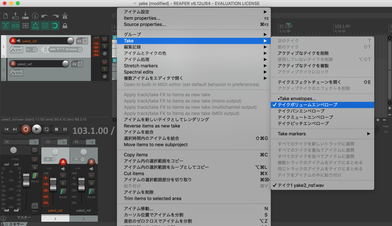Screen dimensions: 392x226
Task: Click the transport Stop button
Action: 56,129
